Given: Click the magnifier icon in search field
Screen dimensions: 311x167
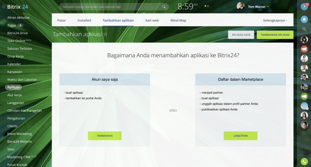Looking at the screenshot, I should coord(164,7).
